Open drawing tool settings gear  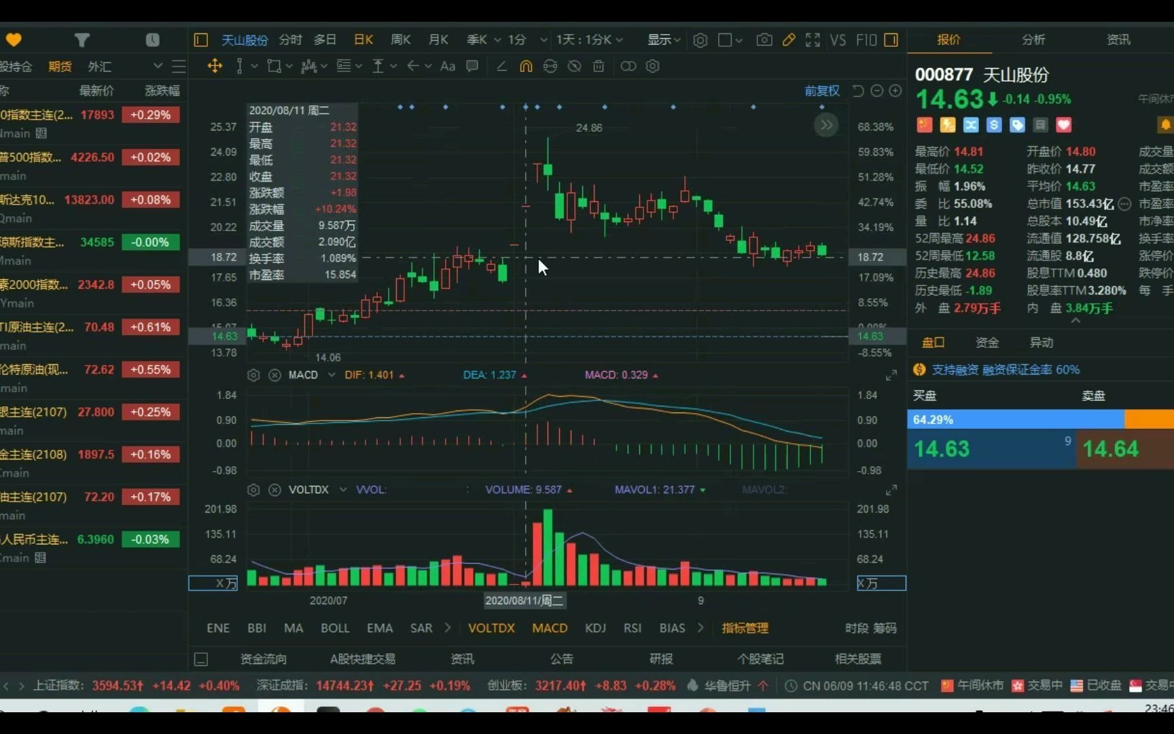(x=653, y=66)
